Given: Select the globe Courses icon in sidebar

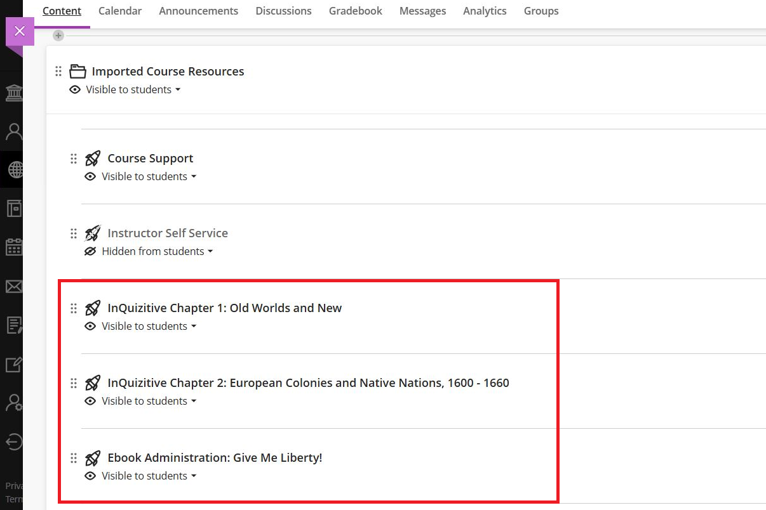Looking at the screenshot, I should pyautogui.click(x=15, y=169).
